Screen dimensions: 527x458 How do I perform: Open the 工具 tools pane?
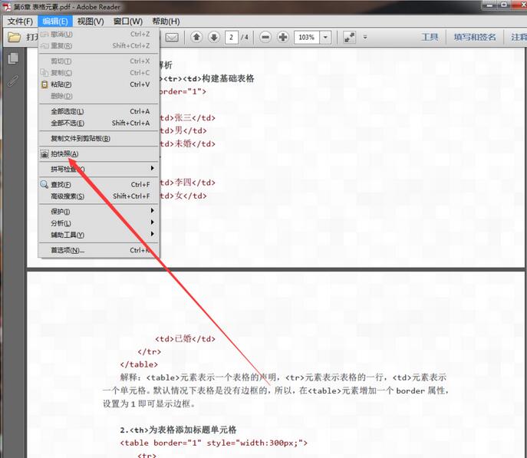click(430, 37)
